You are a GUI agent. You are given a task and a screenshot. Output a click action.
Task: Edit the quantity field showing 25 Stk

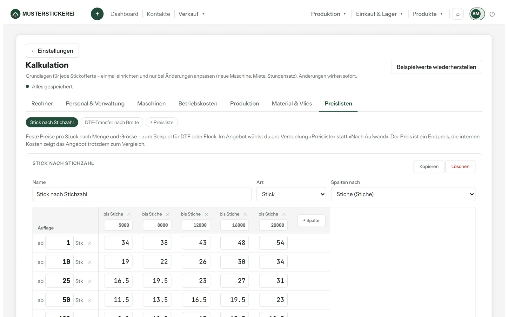(x=59, y=281)
